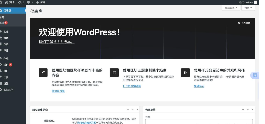
Task: Click into the 标题 draft title field
Action: tap(199, 122)
